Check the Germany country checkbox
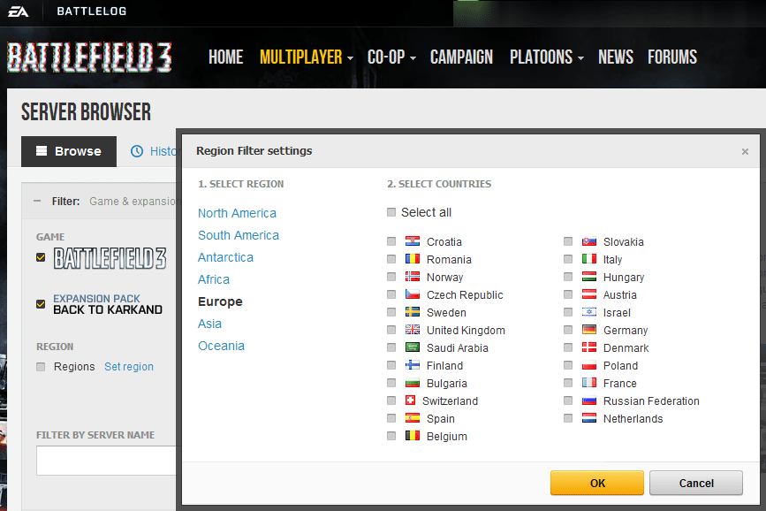Screen dimensions: 766x511 [x=568, y=330]
